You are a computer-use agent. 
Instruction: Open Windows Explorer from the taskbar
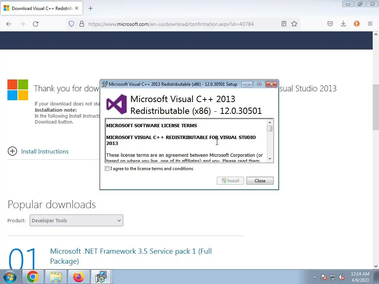56,277
